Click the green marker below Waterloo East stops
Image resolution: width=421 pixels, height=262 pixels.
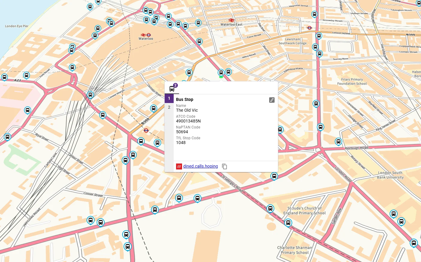tap(222, 77)
